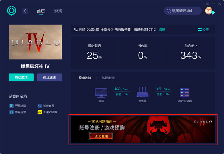The width and height of the screenshot is (224, 154).
Task: Click the 0% 丢包率 value
Action: 143,55
